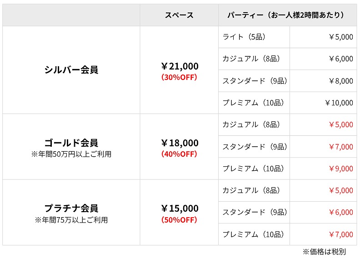Select the ゴールド会員 membership title

(x=71, y=143)
